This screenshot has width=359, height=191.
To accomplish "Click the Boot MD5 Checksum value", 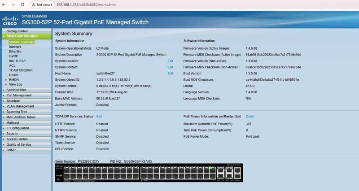I will [x=272, y=80].
